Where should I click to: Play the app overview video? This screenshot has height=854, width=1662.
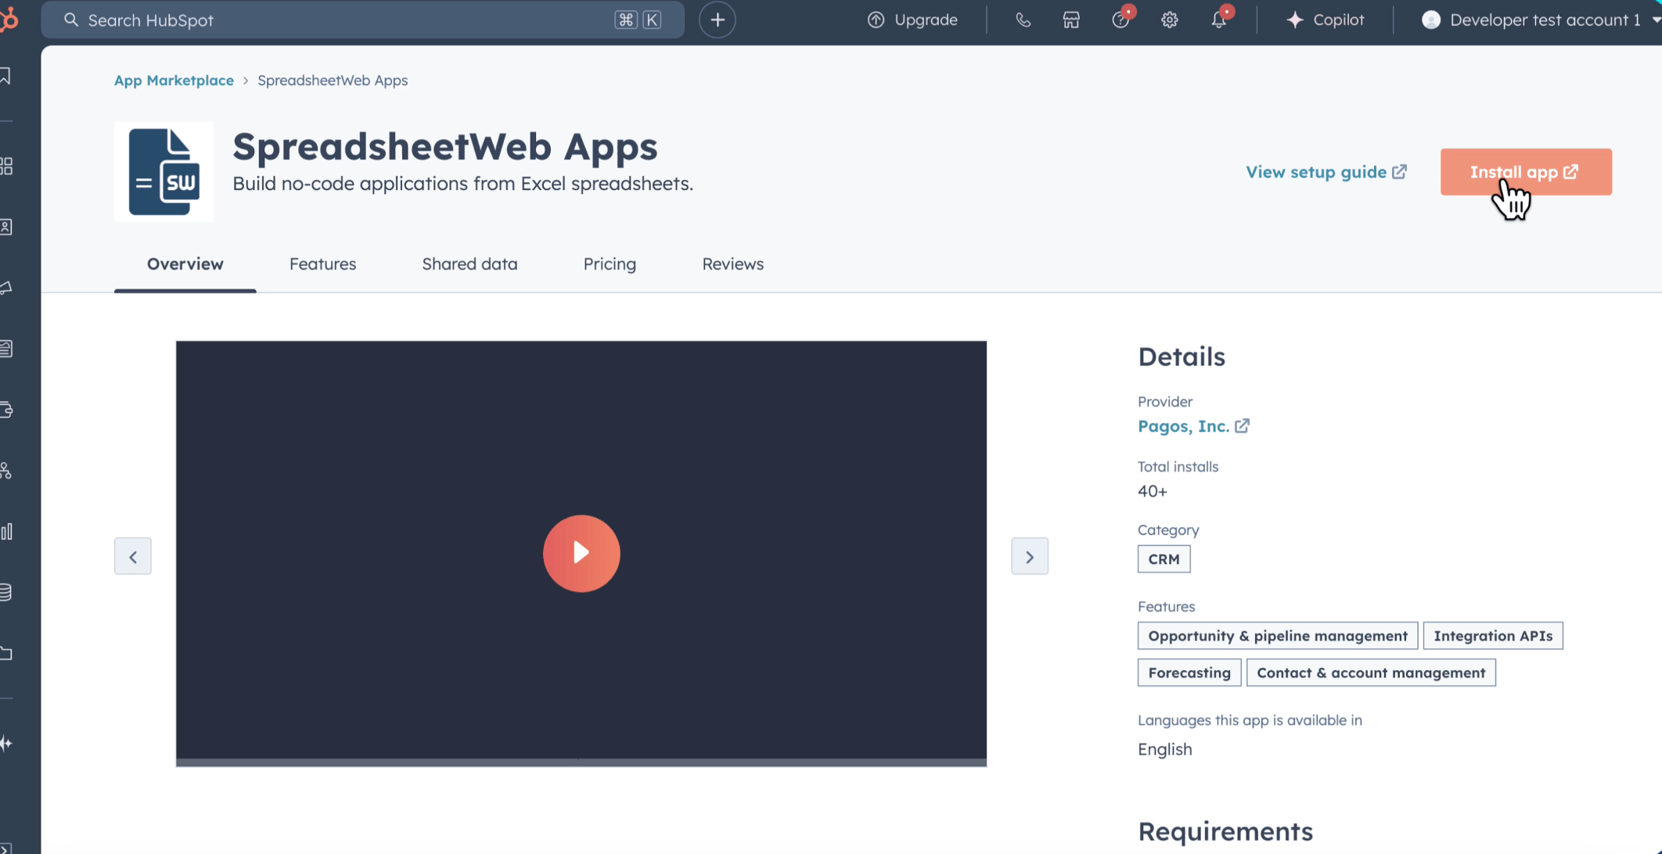click(x=581, y=554)
